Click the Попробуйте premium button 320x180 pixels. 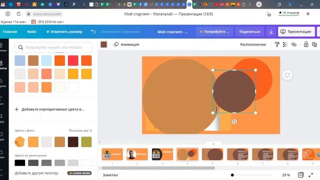coord(214,31)
